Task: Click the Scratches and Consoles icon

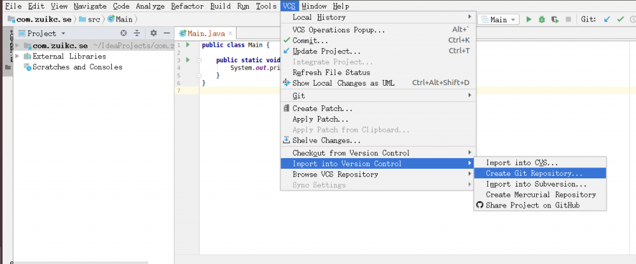Action: [x=27, y=67]
